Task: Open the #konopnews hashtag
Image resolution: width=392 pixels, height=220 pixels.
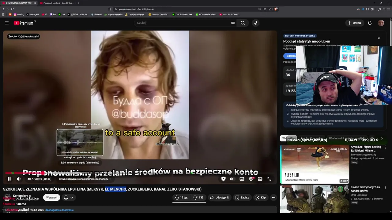Action: tap(53, 210)
